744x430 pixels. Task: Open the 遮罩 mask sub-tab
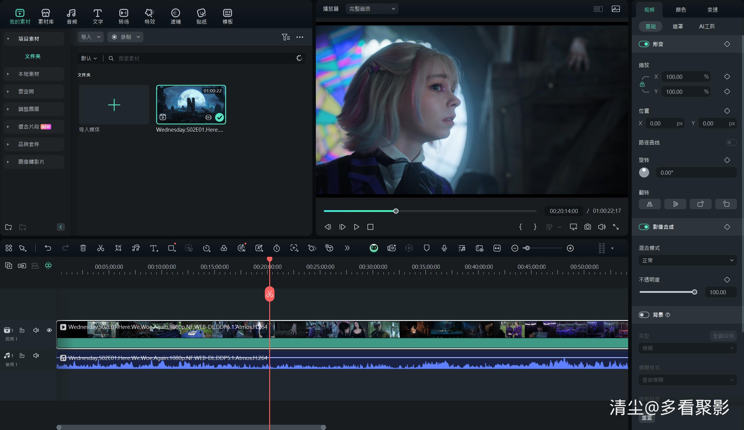pos(677,26)
